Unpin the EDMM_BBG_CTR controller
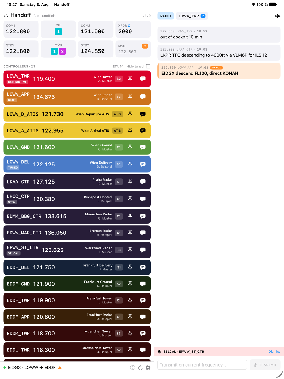 point(130,216)
